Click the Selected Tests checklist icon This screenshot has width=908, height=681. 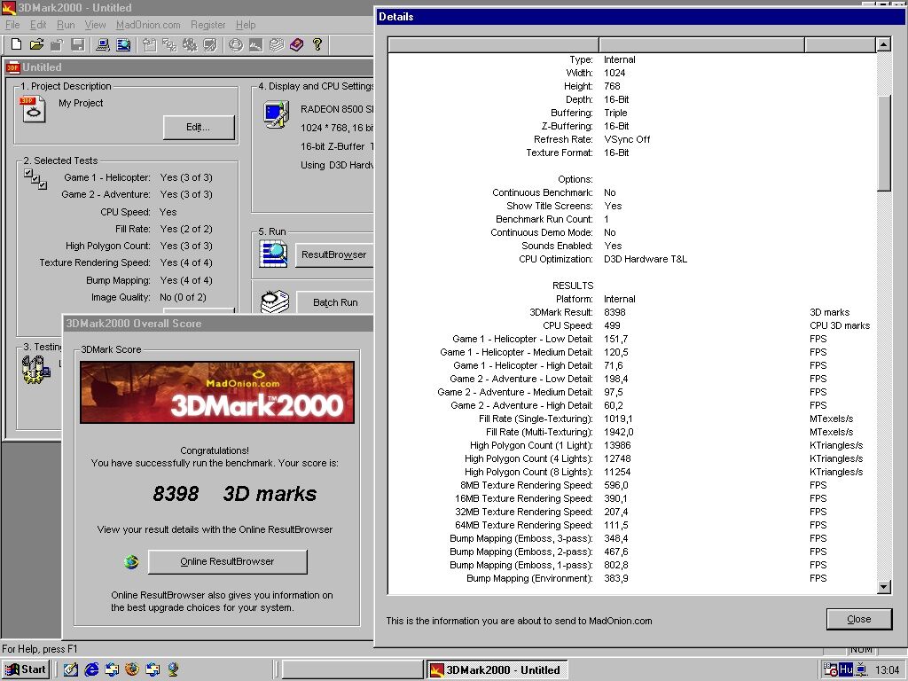(35, 179)
